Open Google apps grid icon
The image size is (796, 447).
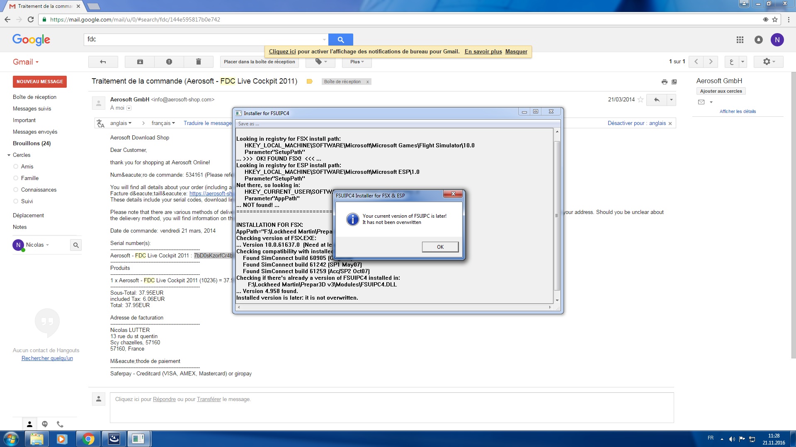tap(740, 40)
